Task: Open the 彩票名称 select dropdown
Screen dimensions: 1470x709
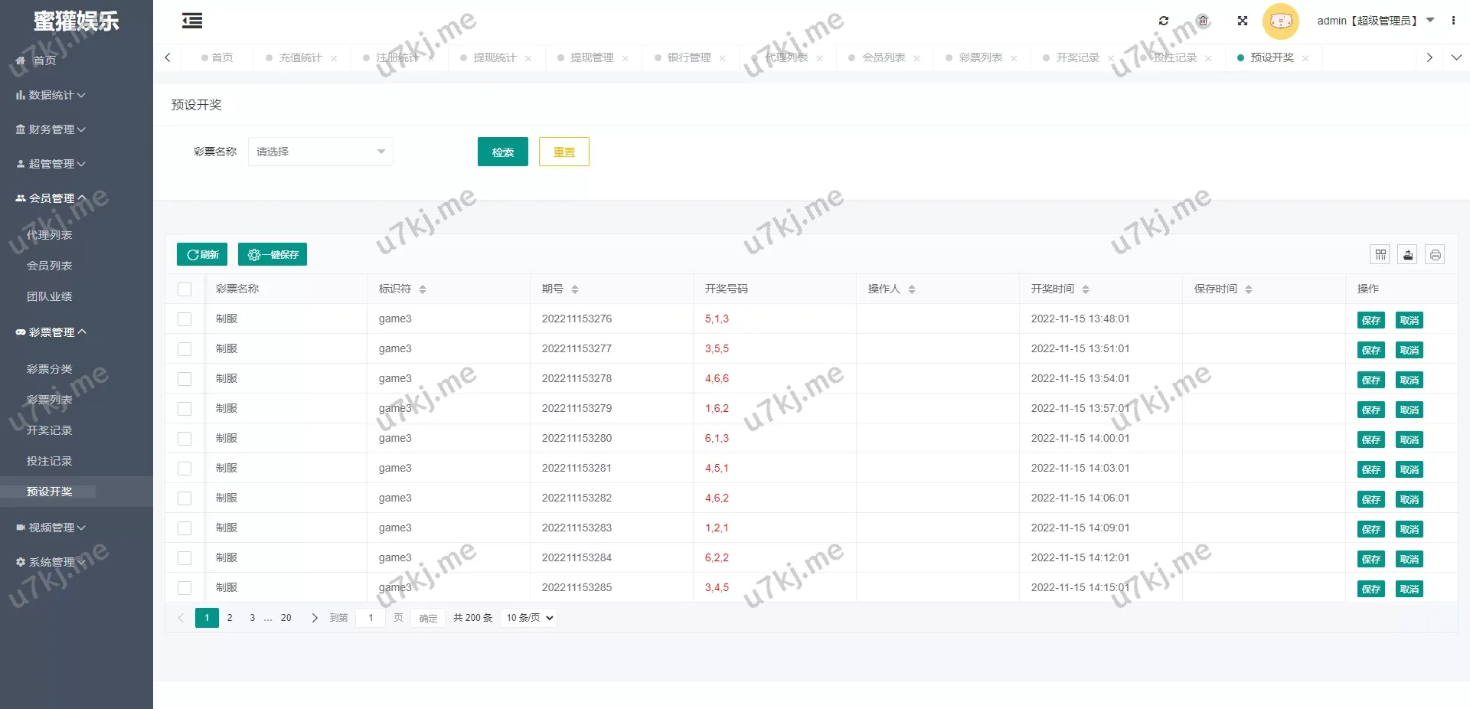Action: click(320, 152)
